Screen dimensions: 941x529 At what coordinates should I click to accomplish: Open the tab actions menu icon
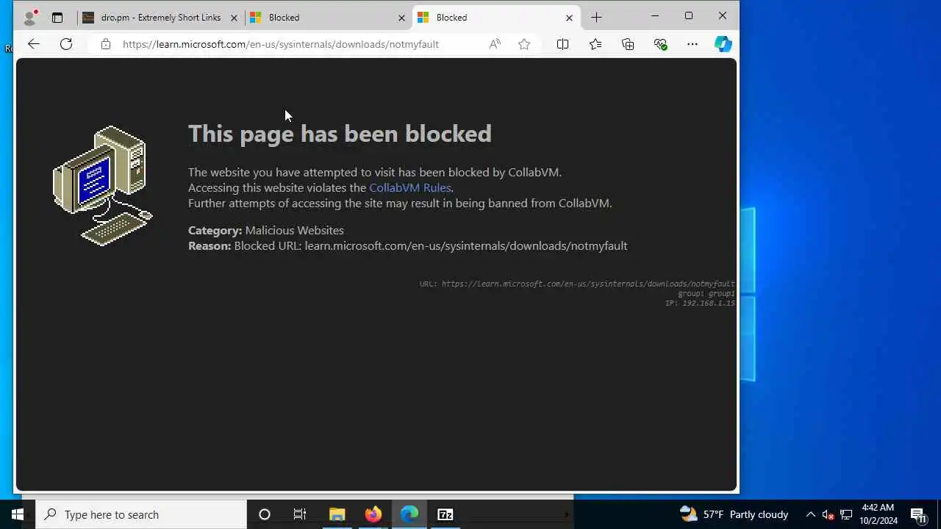point(57,18)
